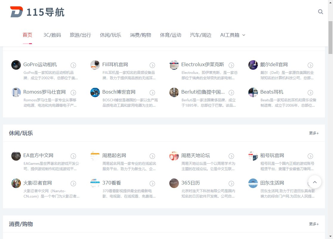
Task: Click the 115导航 logo
Action: (37, 12)
